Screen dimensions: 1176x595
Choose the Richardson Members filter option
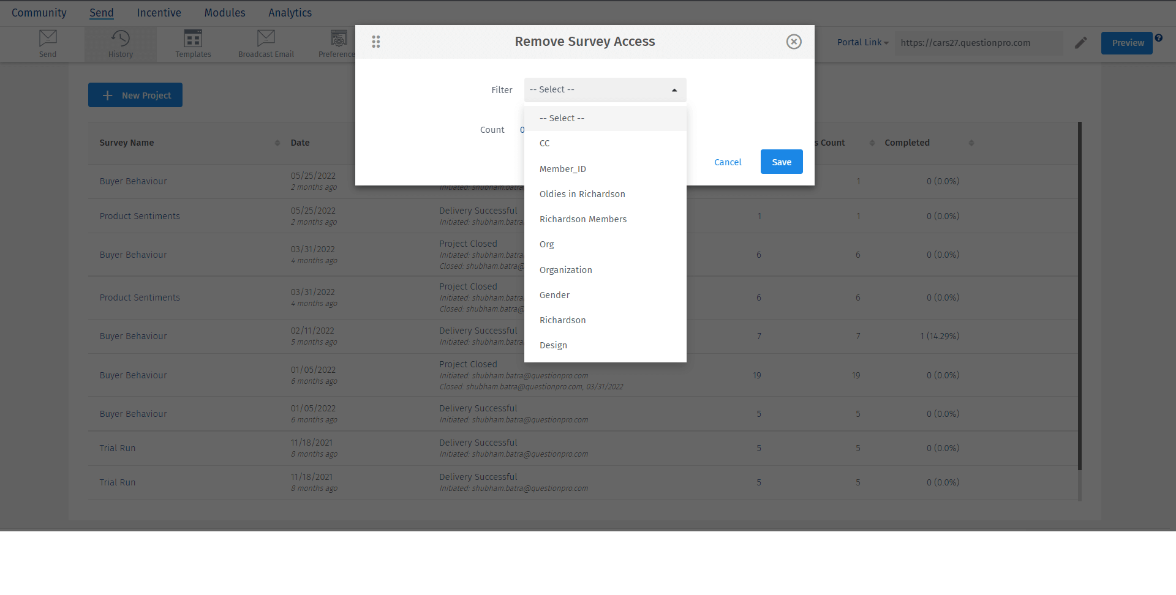pos(582,219)
